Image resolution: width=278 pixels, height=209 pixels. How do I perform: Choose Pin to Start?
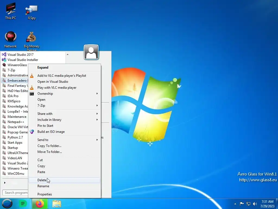coord(65,126)
